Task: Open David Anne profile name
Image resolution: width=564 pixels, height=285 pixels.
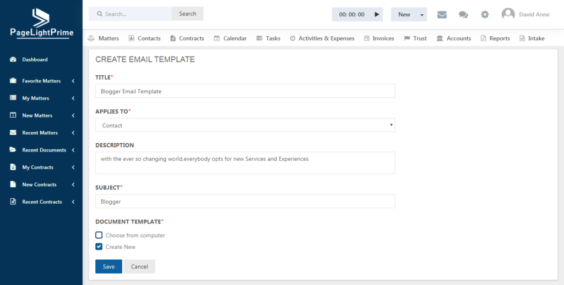Action: pos(534,15)
